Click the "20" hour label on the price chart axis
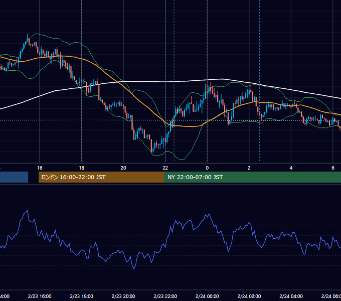This screenshot has height=301, width=341. [x=123, y=168]
